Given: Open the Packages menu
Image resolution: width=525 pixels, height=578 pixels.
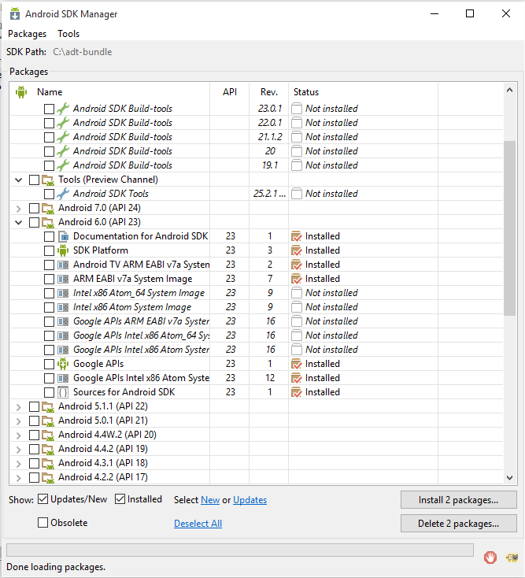Looking at the screenshot, I should point(28,34).
